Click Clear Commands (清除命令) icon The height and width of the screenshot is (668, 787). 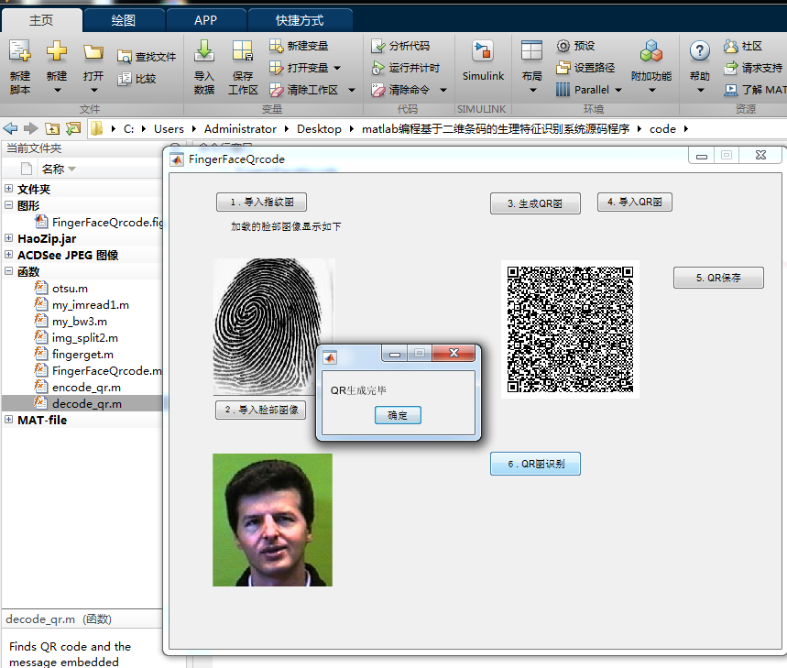click(378, 90)
